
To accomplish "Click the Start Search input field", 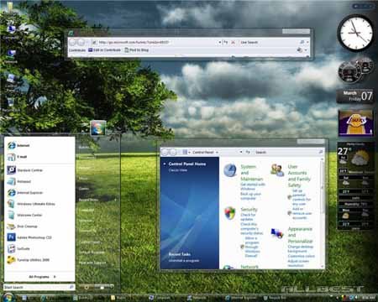I will pos(39,287).
